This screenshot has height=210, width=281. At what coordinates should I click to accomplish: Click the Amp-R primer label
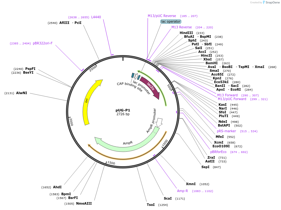182,191
